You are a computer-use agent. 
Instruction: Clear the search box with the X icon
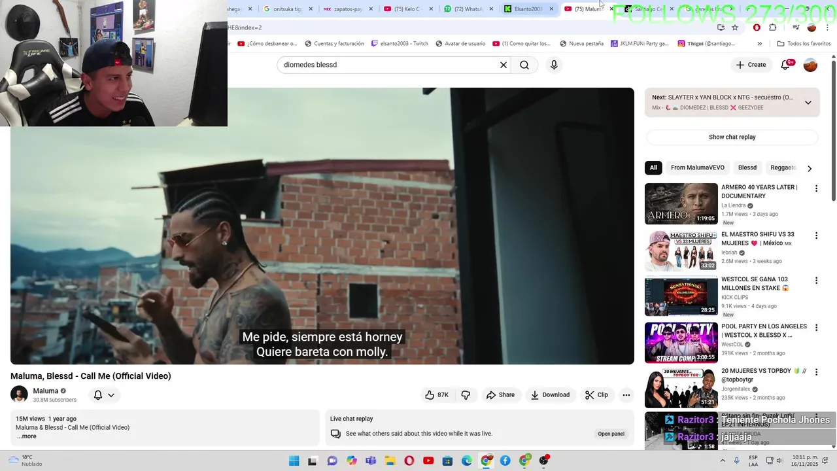pyautogui.click(x=504, y=65)
